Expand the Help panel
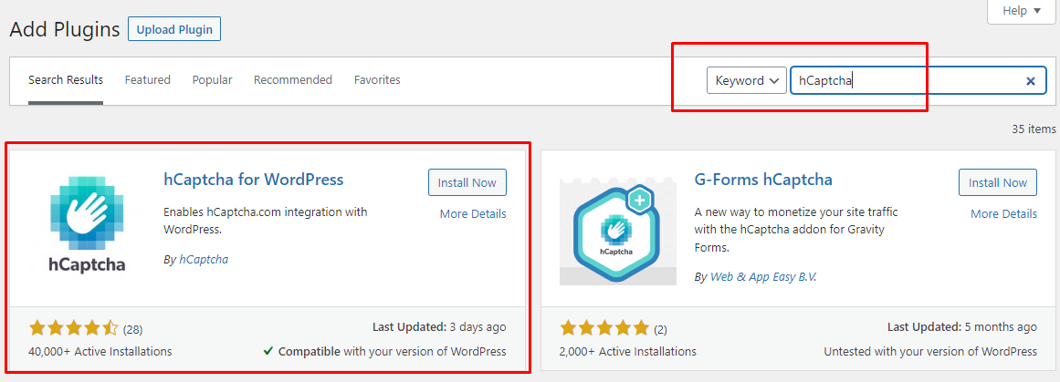 (x=1022, y=11)
